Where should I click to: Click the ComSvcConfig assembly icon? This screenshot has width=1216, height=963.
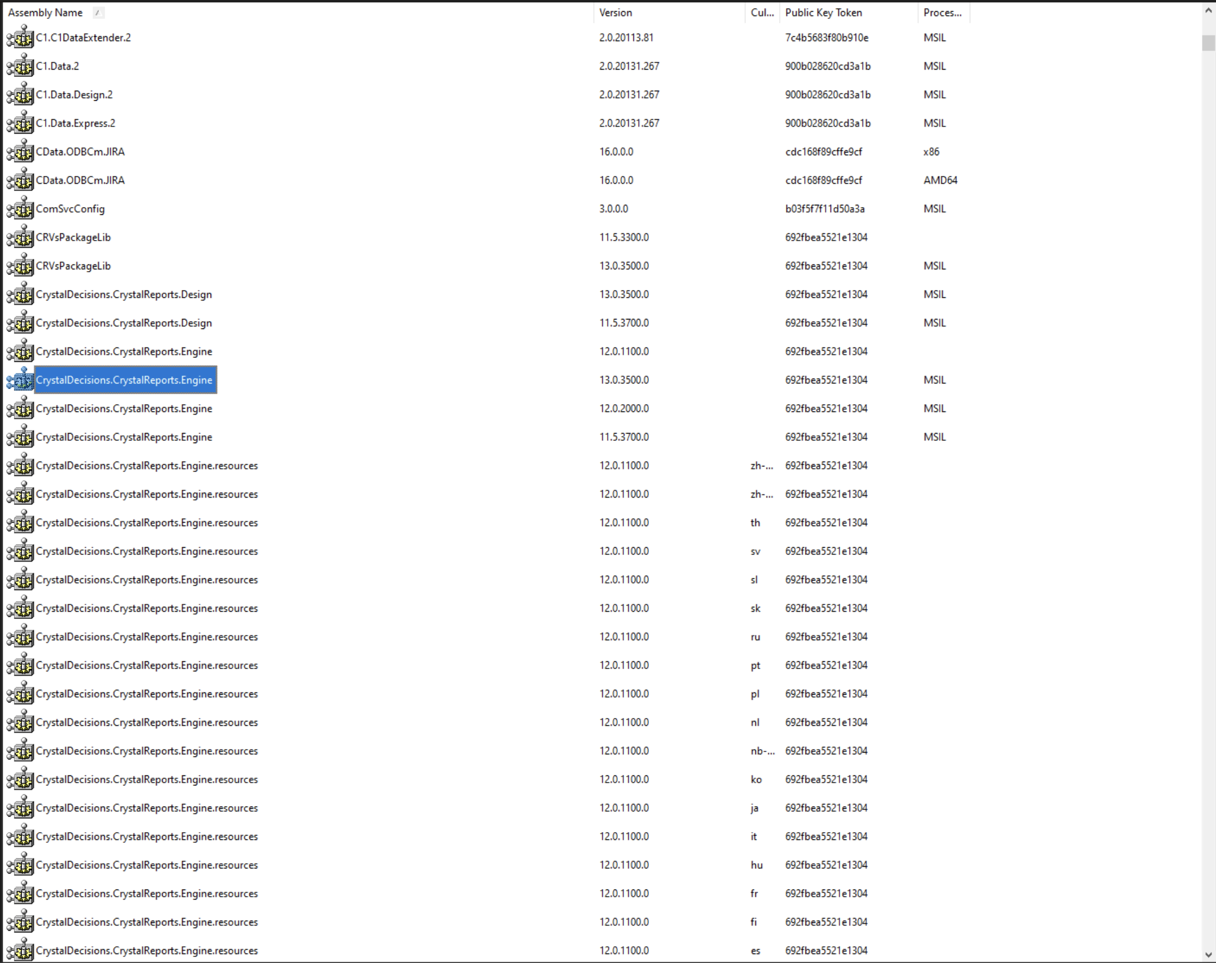(x=20, y=209)
